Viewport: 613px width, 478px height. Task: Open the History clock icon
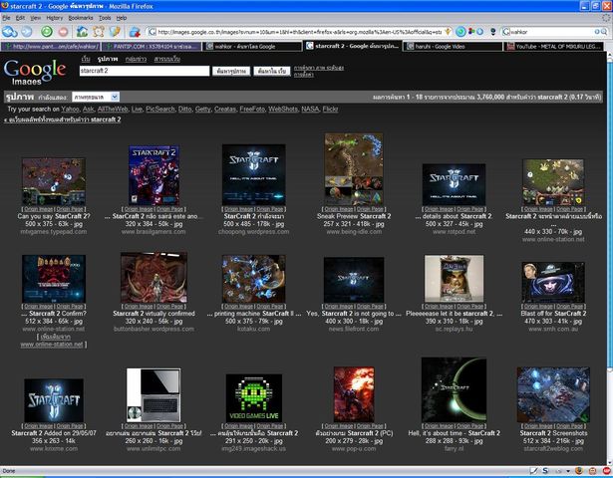[98, 32]
